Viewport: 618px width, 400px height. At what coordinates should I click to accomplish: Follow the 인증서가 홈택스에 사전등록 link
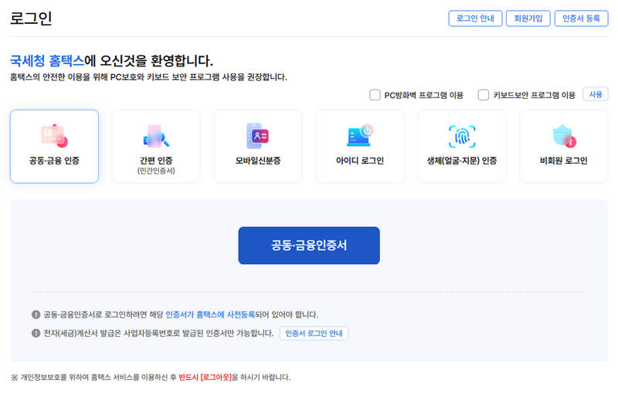[x=210, y=314]
